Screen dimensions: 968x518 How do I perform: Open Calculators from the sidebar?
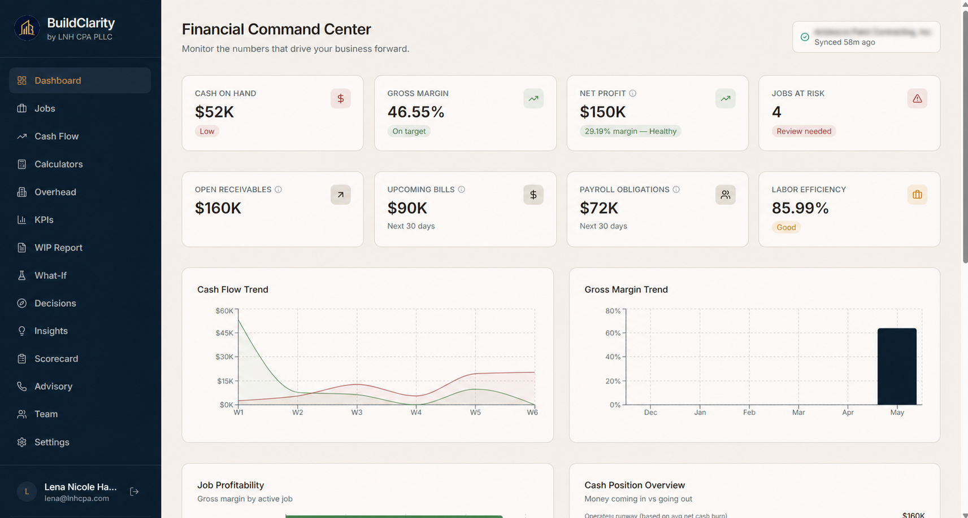(80, 164)
